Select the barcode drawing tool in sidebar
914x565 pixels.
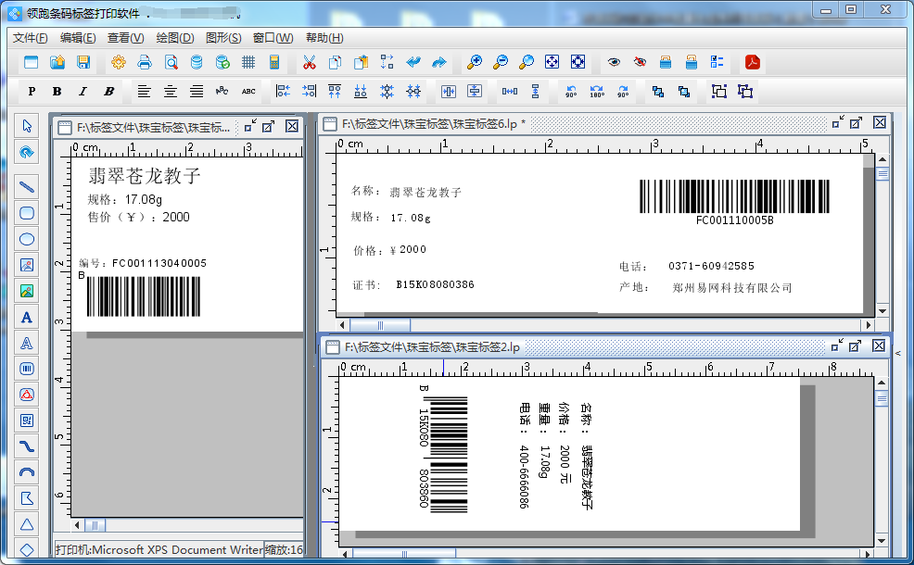[x=27, y=369]
